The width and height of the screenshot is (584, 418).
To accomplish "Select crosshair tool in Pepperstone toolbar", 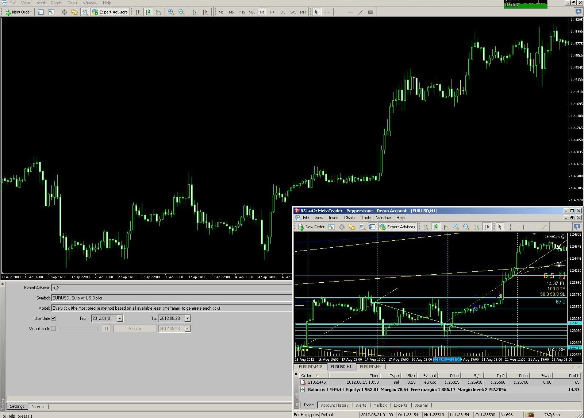I will (510, 227).
